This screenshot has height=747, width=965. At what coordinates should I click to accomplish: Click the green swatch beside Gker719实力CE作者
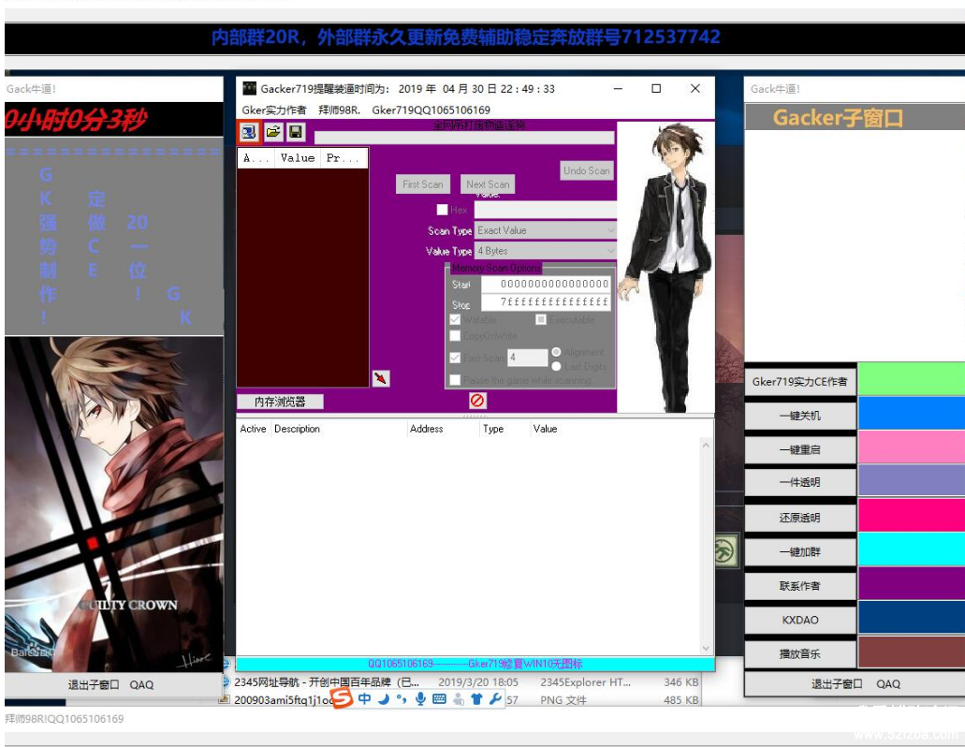(912, 378)
